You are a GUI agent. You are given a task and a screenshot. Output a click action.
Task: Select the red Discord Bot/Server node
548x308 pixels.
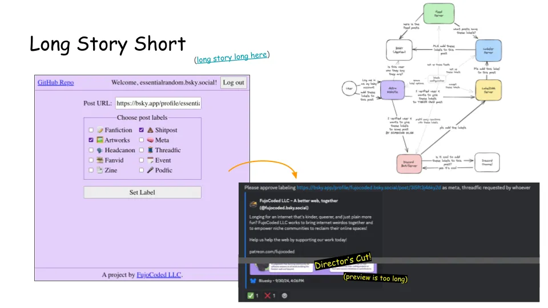[410, 163]
